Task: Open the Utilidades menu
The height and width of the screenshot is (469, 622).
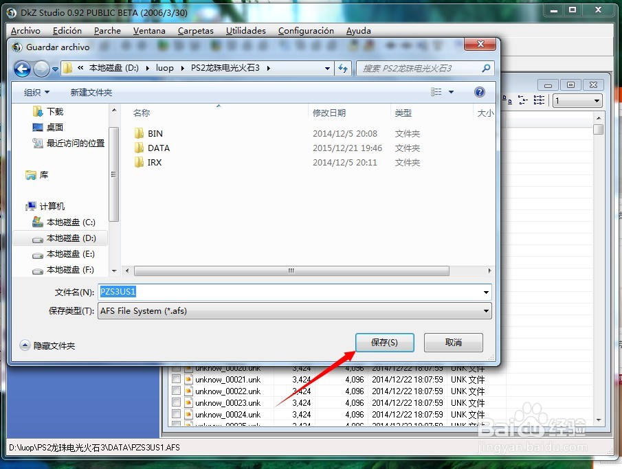Action: pyautogui.click(x=246, y=30)
